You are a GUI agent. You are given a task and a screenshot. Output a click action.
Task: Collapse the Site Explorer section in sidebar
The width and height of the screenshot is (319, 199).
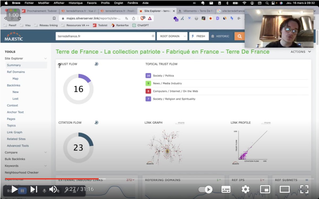tap(45, 58)
